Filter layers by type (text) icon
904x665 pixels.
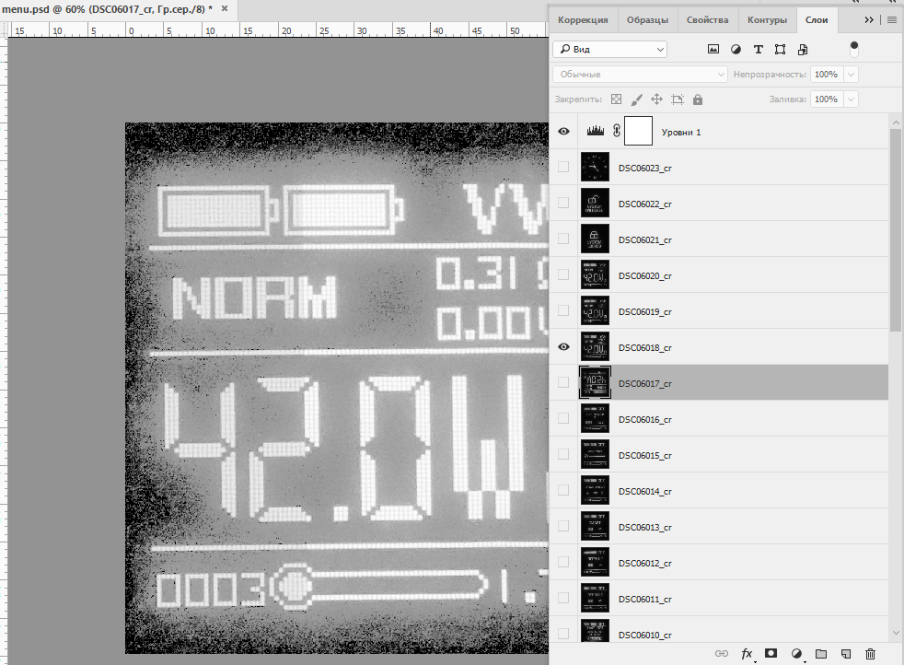pyautogui.click(x=759, y=50)
